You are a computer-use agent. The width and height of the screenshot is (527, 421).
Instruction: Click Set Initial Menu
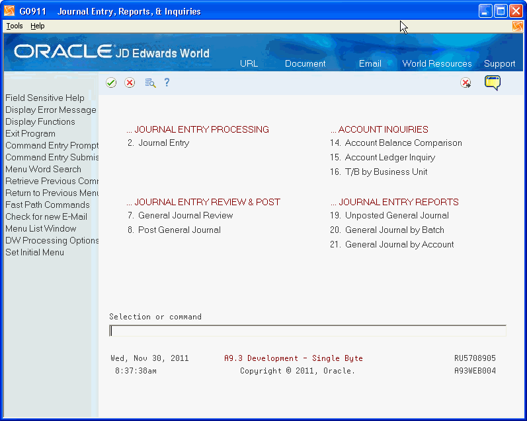click(34, 252)
